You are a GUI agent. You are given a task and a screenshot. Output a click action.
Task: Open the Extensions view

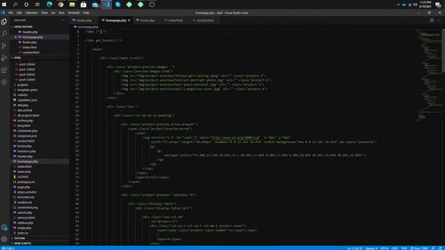[4, 70]
